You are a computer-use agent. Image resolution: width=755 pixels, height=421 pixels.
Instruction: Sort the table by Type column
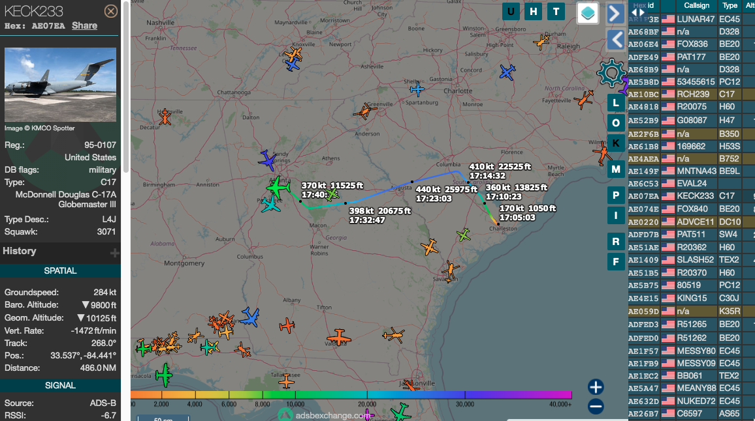[x=730, y=5]
